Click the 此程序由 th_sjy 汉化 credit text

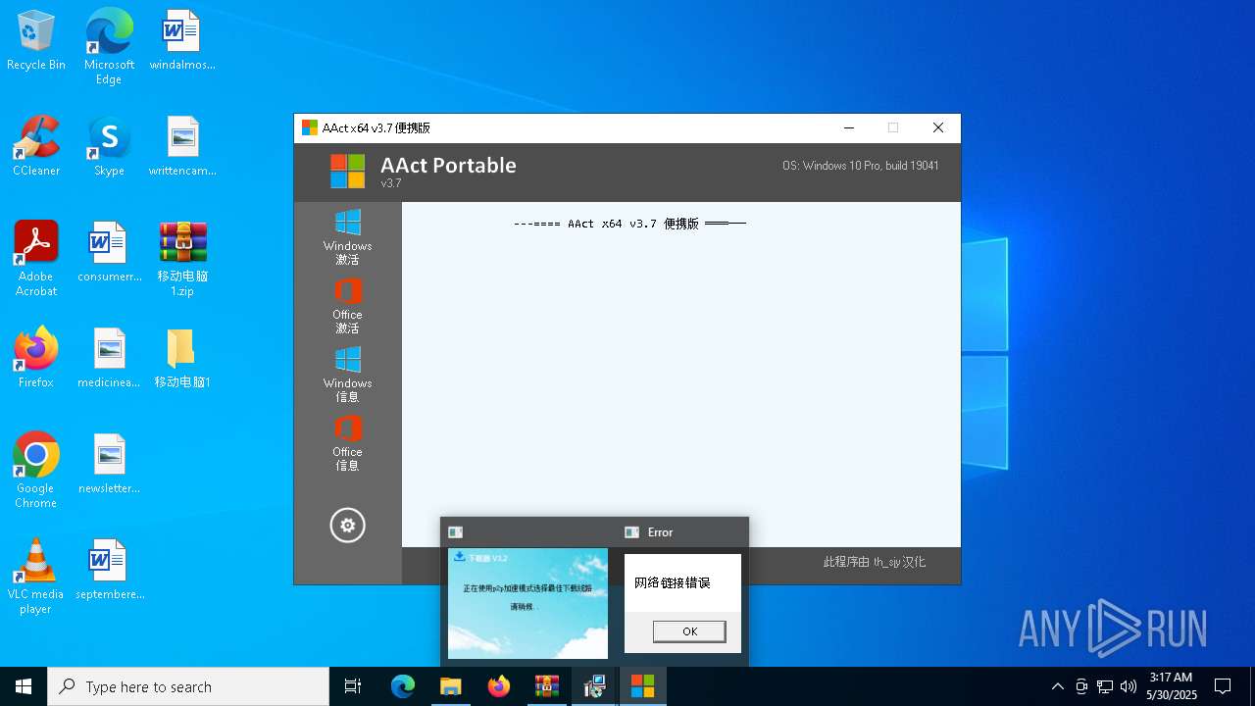pyautogui.click(x=875, y=562)
